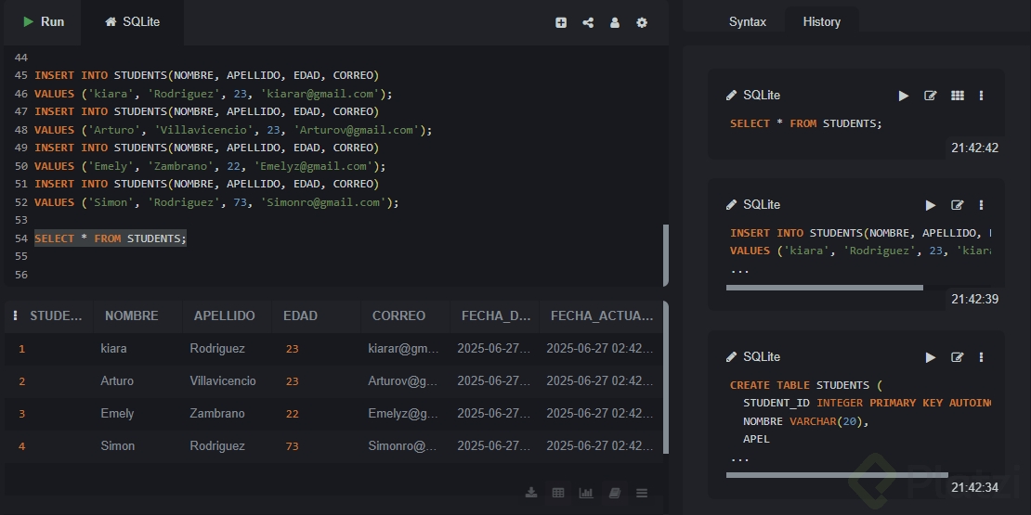Screen dimensions: 1031x515
Task: Expand the results table column options menu
Action: (x=15, y=315)
